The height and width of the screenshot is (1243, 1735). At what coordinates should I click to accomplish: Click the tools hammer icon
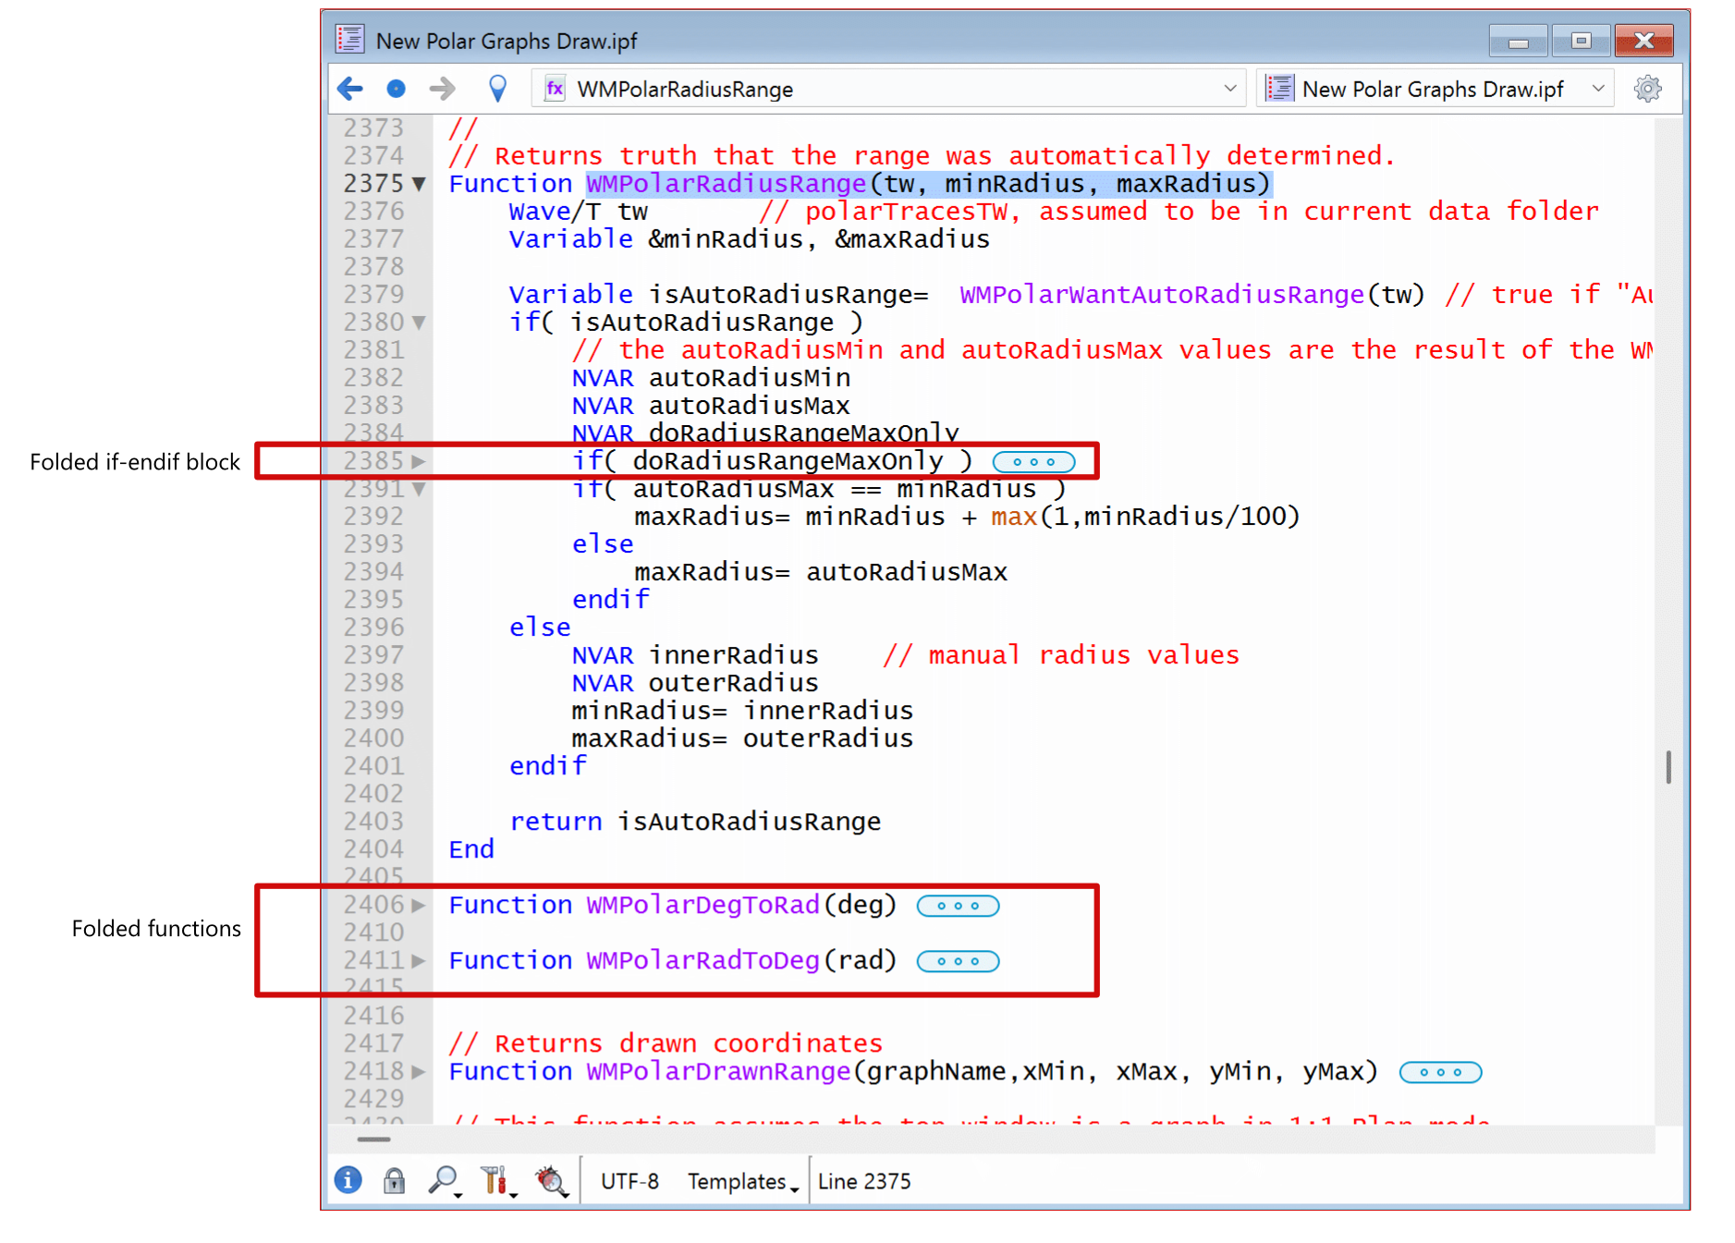pos(495,1181)
